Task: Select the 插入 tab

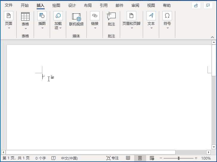Action: (41, 5)
